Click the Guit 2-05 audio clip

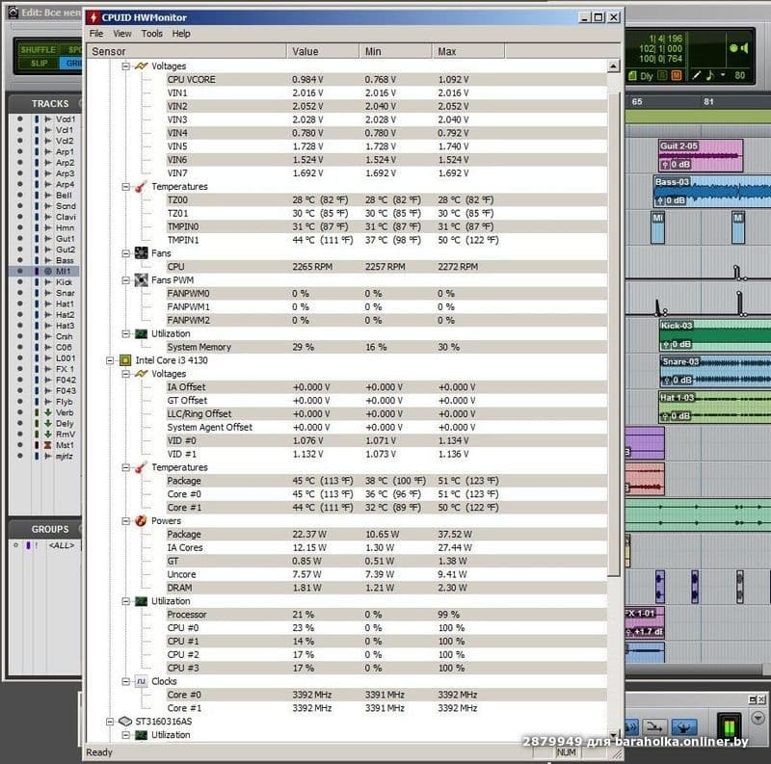tap(701, 155)
